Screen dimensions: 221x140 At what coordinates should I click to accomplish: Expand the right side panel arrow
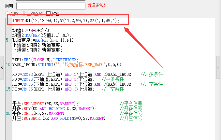[x=218, y=67]
